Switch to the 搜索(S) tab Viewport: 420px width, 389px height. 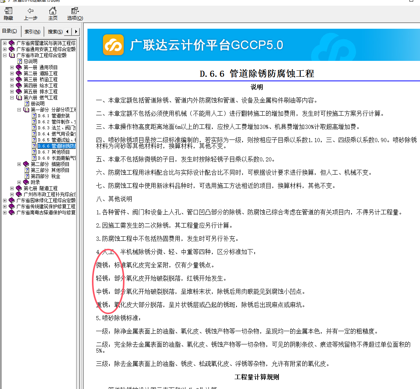point(55,32)
